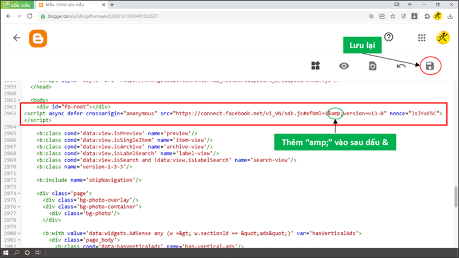Click the b:class line named 'label-view'
Screen dimensions: 459x258
(127, 154)
